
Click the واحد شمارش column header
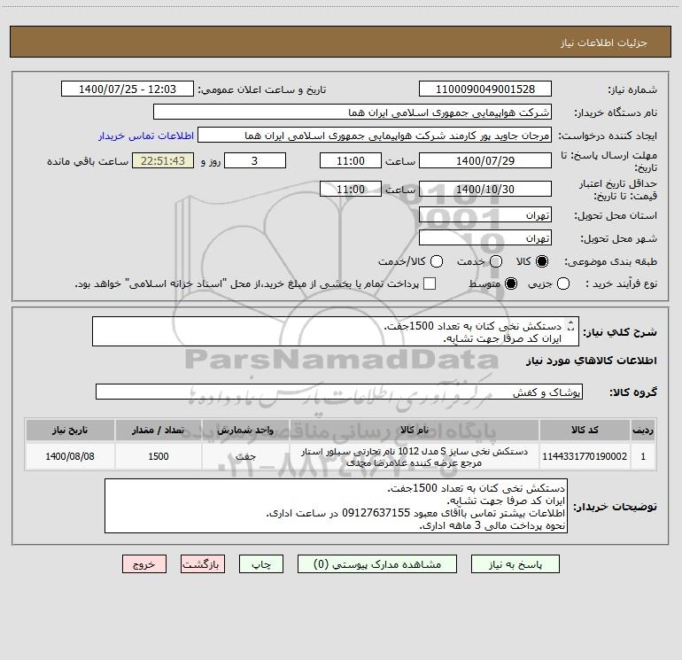tap(245, 430)
